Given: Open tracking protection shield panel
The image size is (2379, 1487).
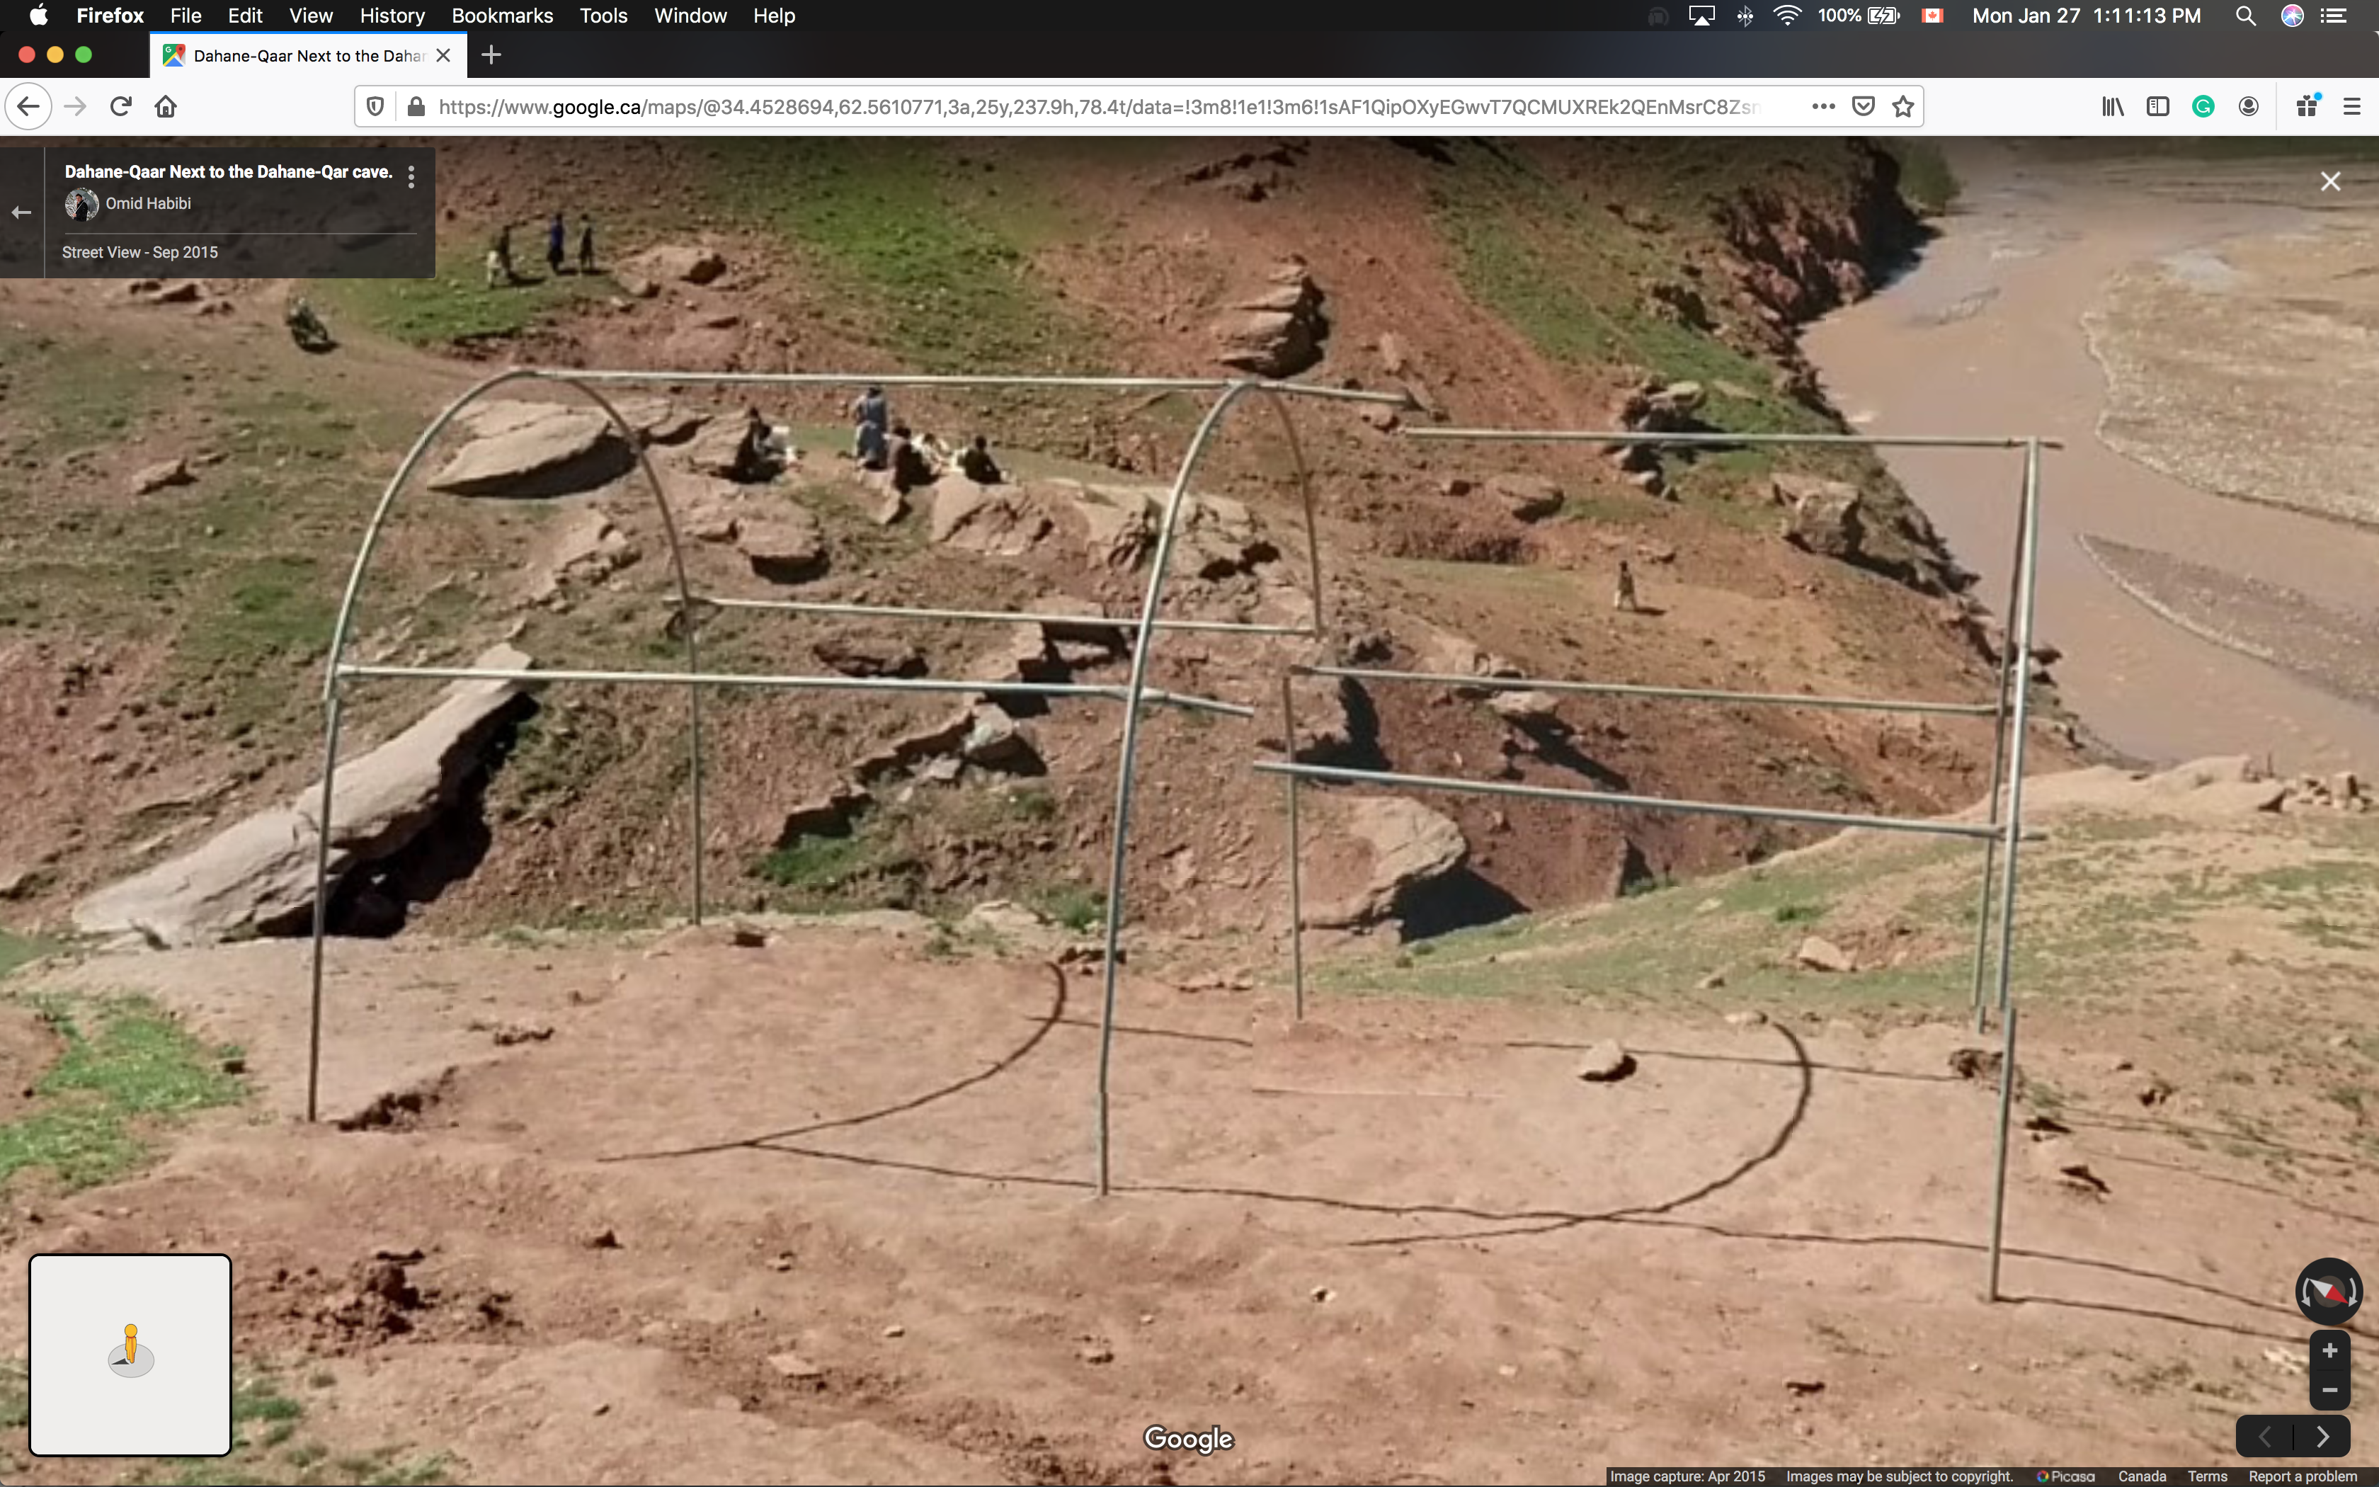Looking at the screenshot, I should click(x=375, y=106).
